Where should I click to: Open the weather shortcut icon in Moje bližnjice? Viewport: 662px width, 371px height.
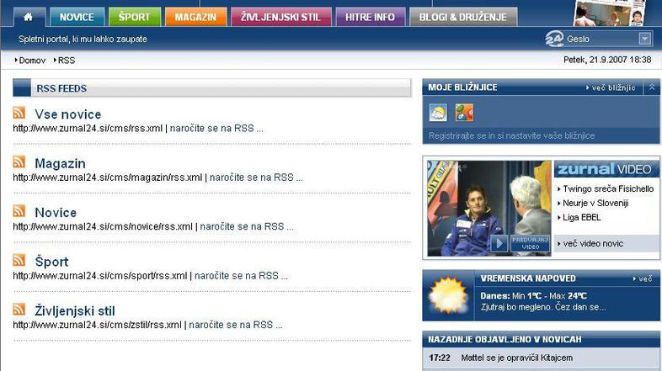pyautogui.click(x=438, y=113)
